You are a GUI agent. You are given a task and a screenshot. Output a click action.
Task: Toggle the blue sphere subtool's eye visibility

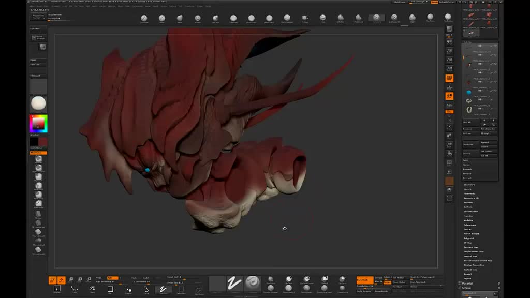click(495, 91)
